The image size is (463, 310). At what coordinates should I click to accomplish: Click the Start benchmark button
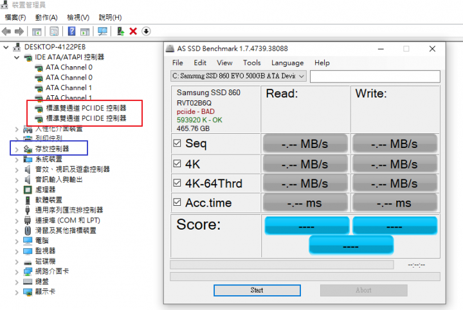(x=257, y=290)
